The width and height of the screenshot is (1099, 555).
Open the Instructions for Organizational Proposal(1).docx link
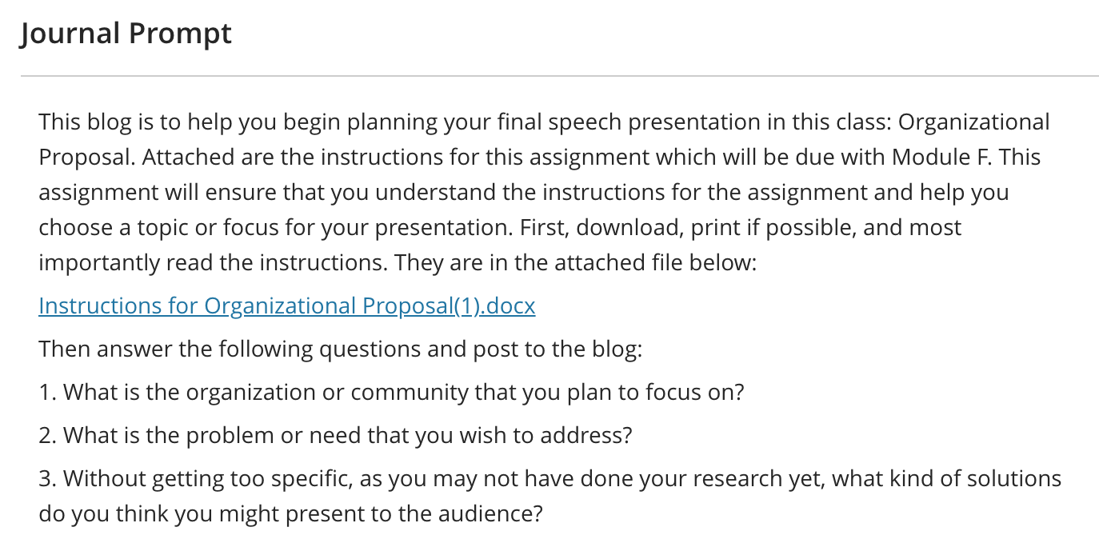click(x=286, y=306)
